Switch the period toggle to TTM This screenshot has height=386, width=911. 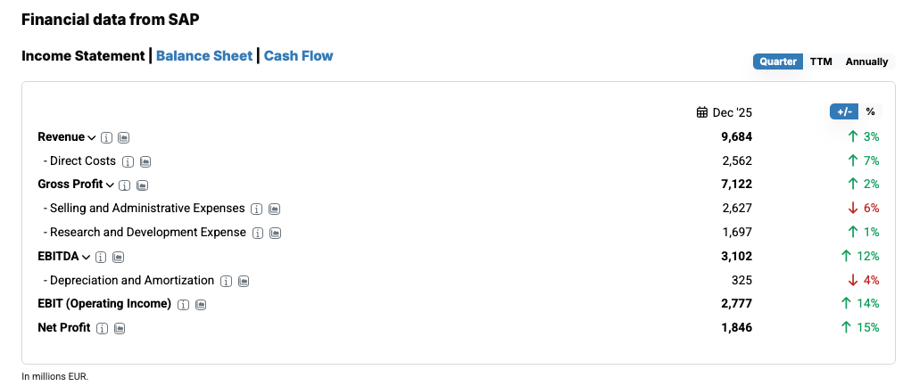pos(821,62)
